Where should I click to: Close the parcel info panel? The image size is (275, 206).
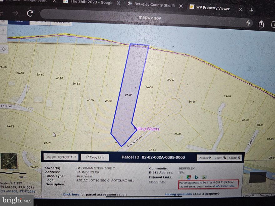tap(234, 158)
